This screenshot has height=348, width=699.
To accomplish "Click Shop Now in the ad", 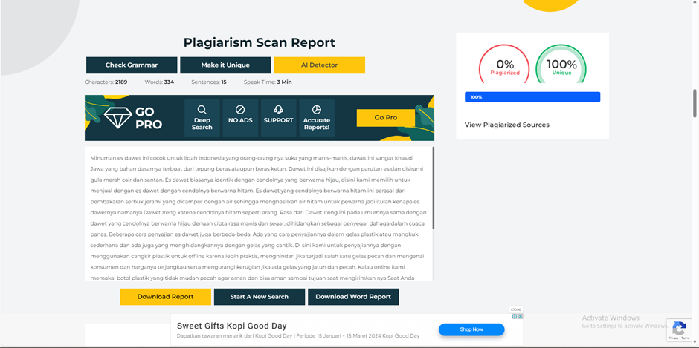I will tap(471, 329).
